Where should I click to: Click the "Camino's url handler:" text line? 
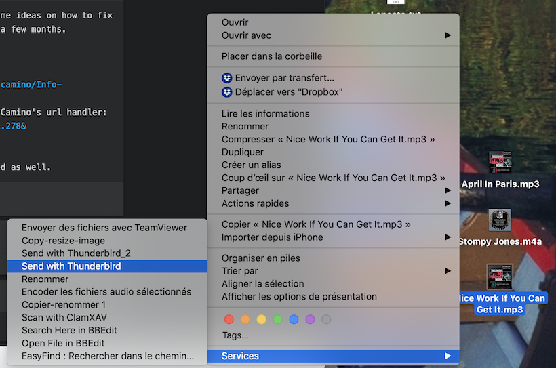pyautogui.click(x=54, y=112)
